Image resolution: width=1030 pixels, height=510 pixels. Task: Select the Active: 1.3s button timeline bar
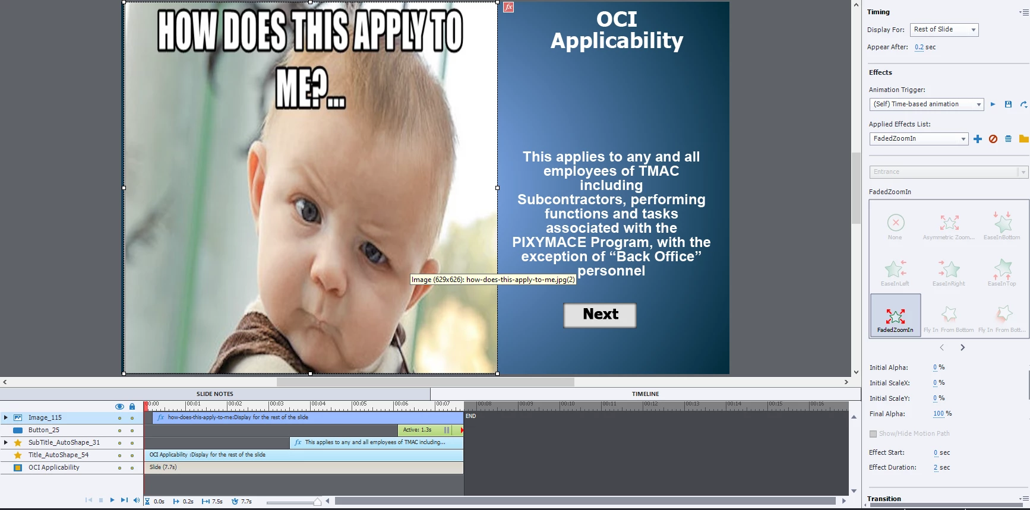(430, 430)
